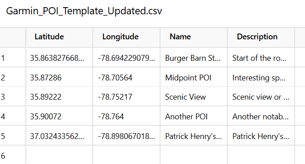The width and height of the screenshot is (305, 164).
Task: Select the Description column header
Action: [261, 37]
